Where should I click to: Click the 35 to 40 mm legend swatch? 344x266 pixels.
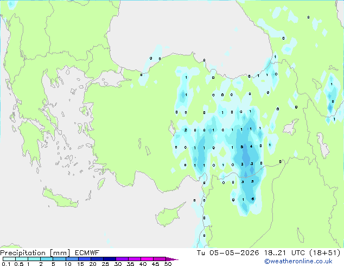(134, 259)
